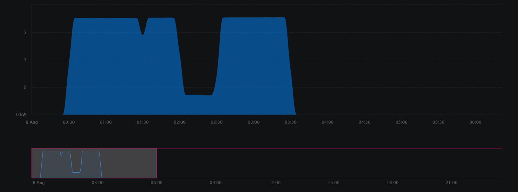Click the 6 value on y-axis
This screenshot has height=192, width=518.
click(25, 32)
